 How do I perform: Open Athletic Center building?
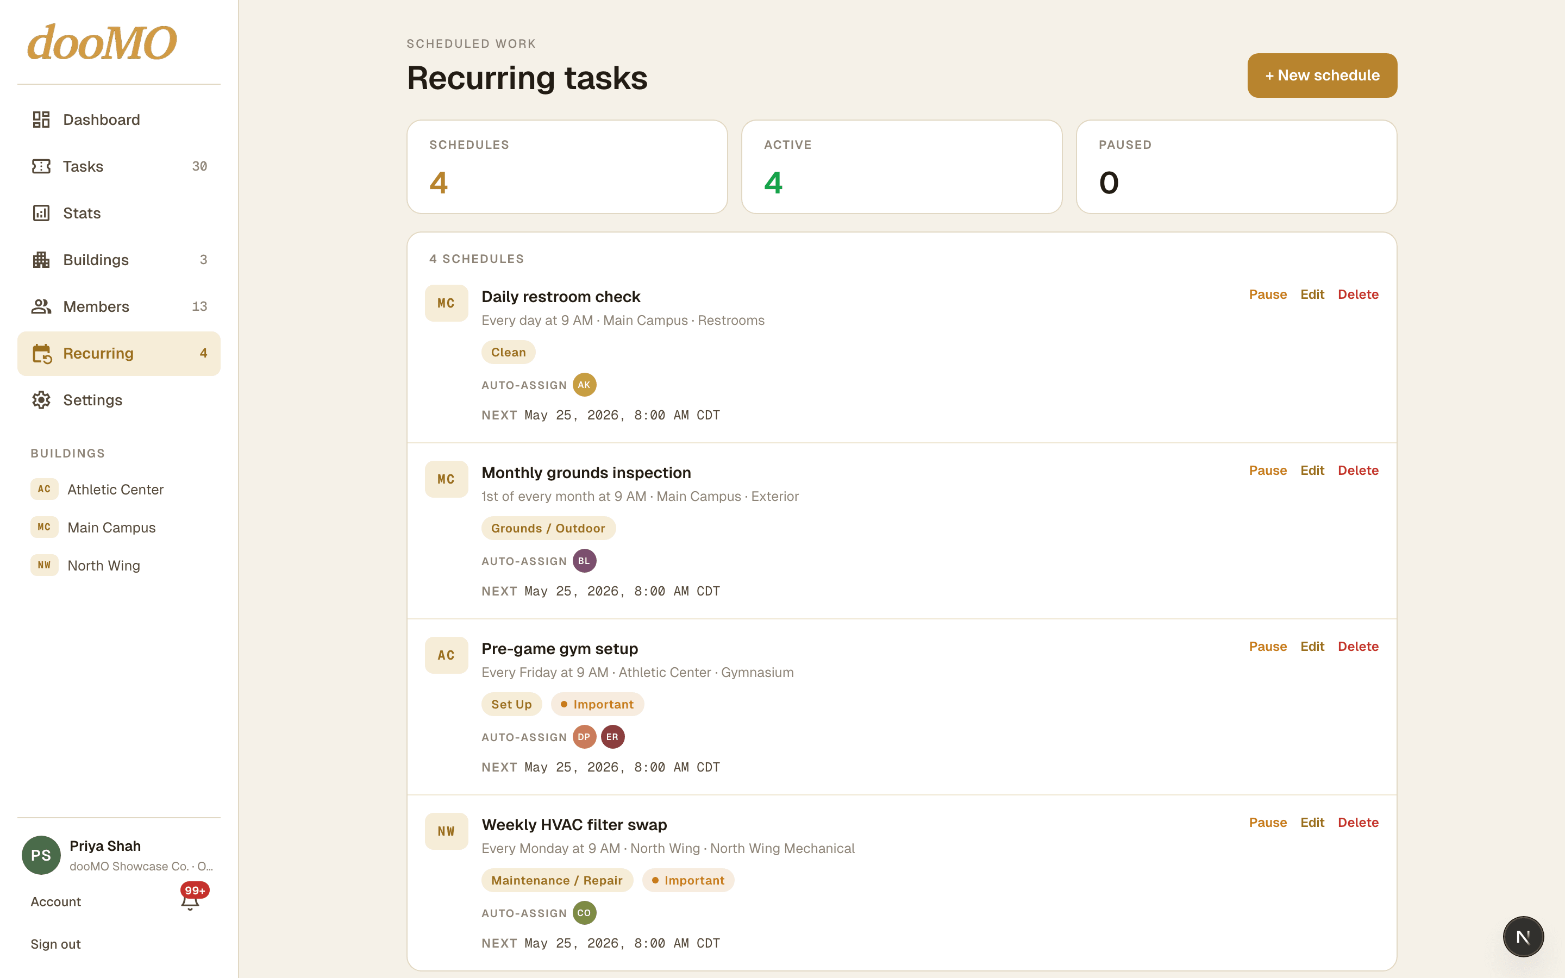(x=119, y=490)
